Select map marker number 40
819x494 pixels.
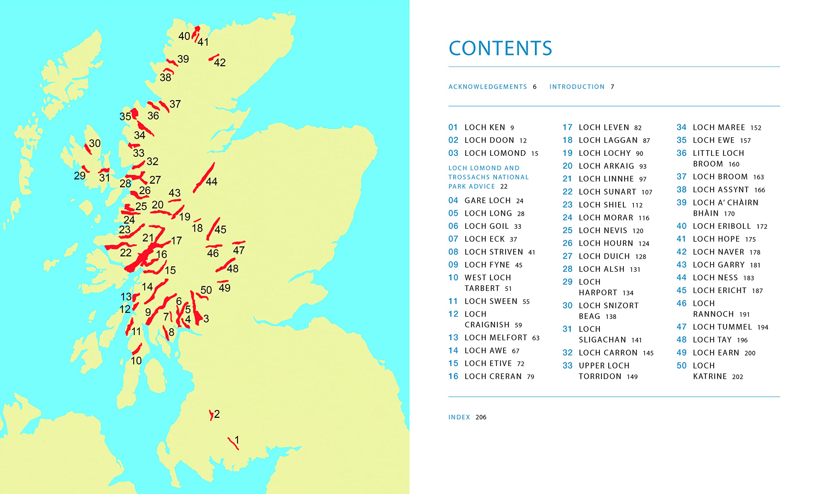184,36
